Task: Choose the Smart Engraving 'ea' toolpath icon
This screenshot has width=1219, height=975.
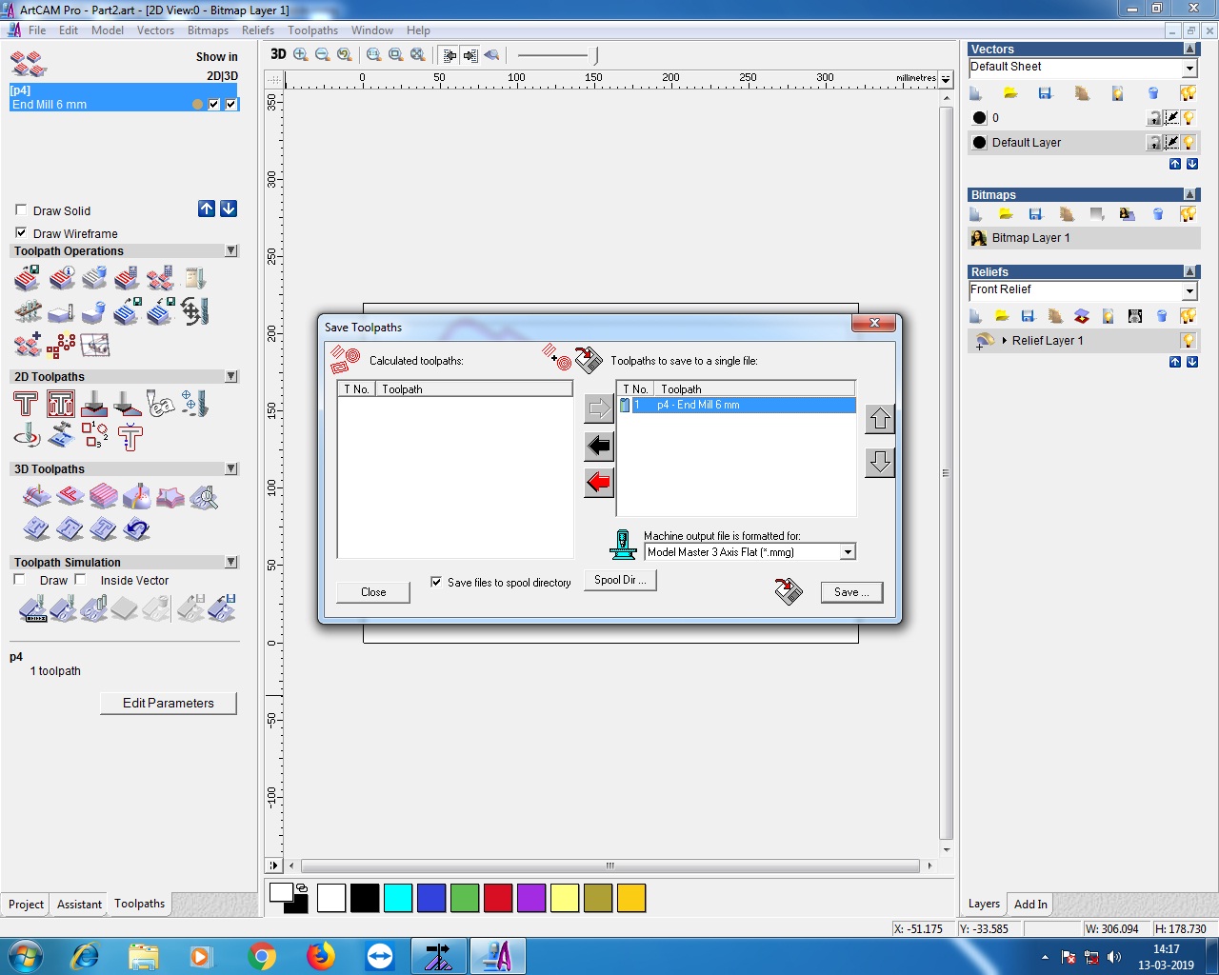Action: [x=161, y=405]
